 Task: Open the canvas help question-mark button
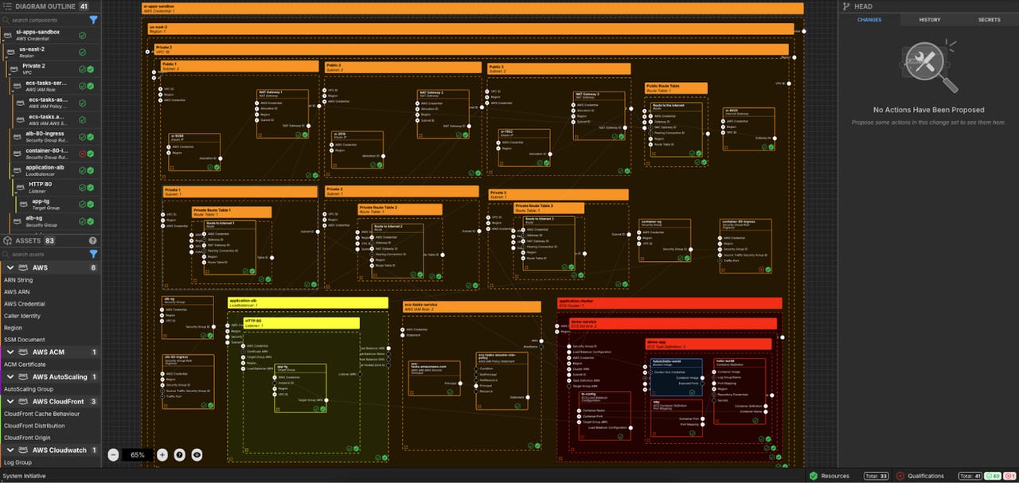coord(179,455)
